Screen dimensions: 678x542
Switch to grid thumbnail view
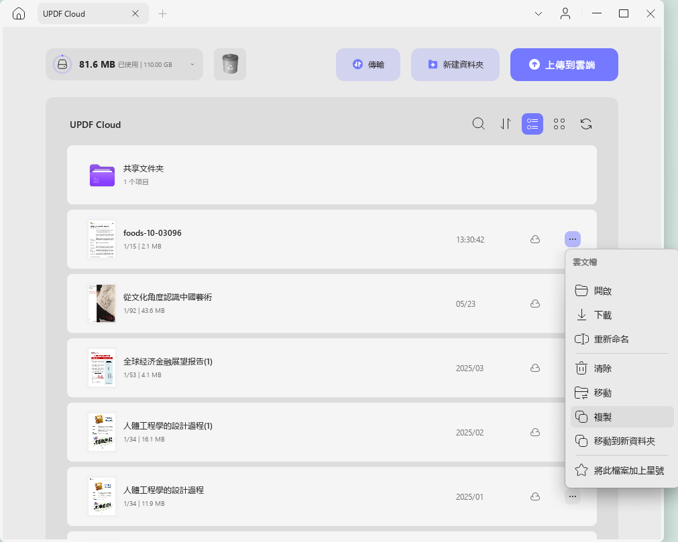pos(559,124)
